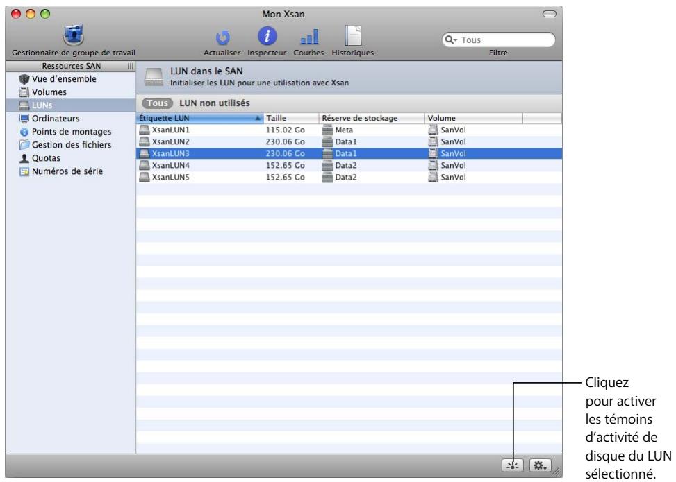
Task: Sort by Étiquette LUN column header
Action: (199, 118)
